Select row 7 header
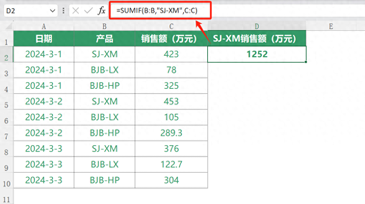This screenshot has width=365, height=204. (6, 133)
